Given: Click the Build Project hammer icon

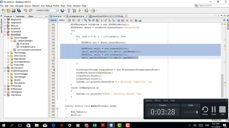Looking at the screenshot, I should [x=69, y=10].
